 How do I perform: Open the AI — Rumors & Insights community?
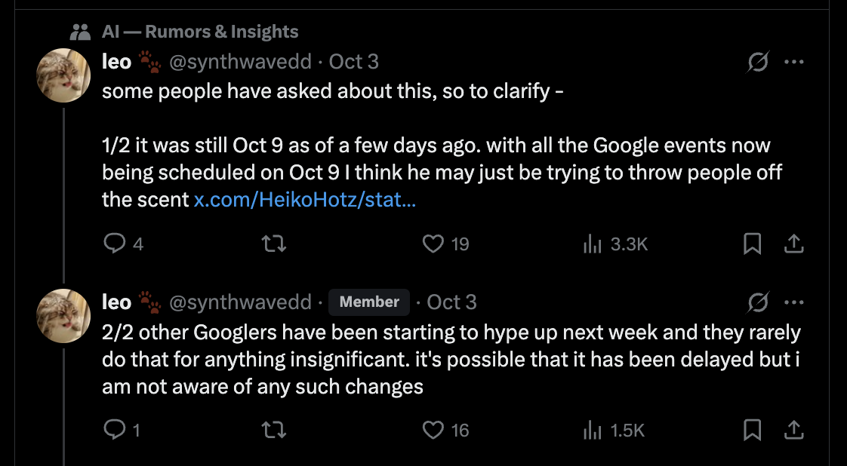point(200,32)
